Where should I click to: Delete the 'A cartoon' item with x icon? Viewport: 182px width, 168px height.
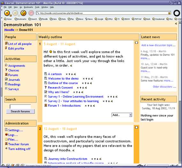67,74
